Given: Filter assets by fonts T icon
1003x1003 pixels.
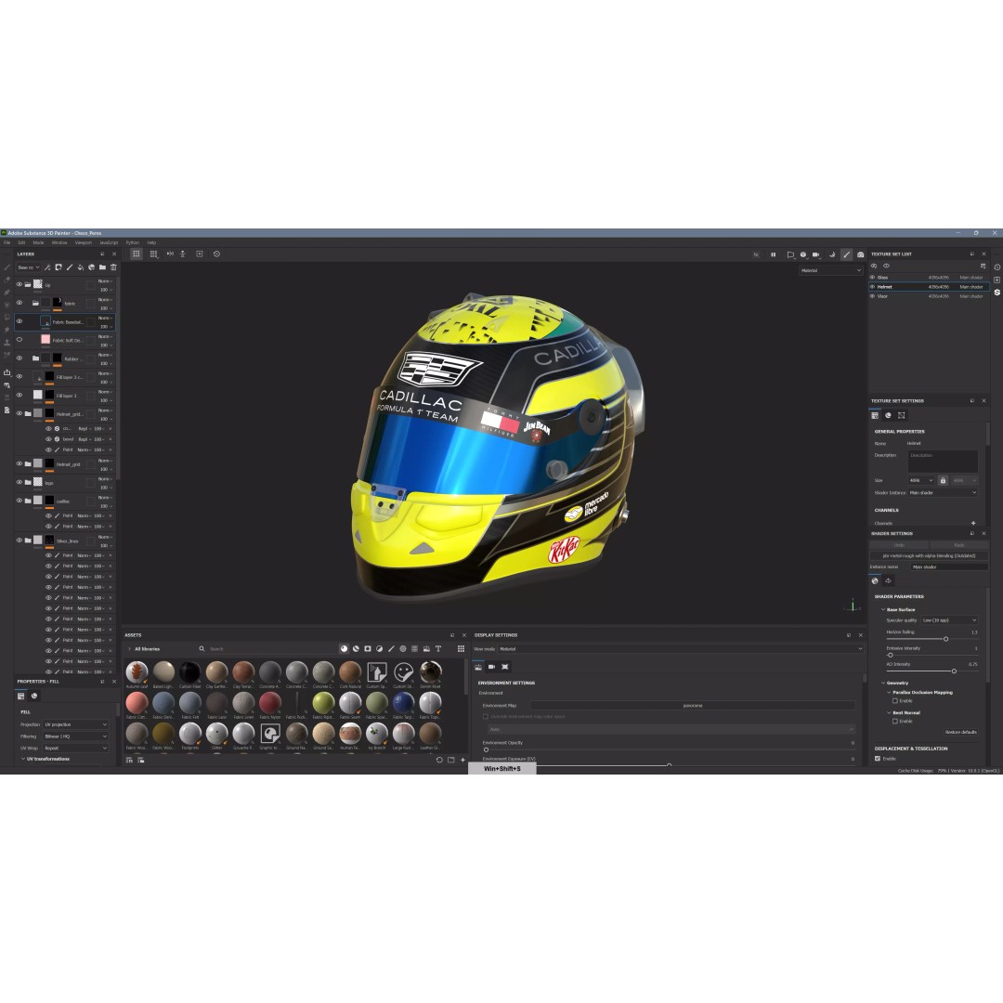Looking at the screenshot, I should (438, 648).
